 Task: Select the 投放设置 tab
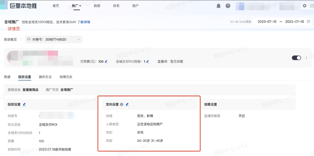pyautogui.click(x=25, y=77)
